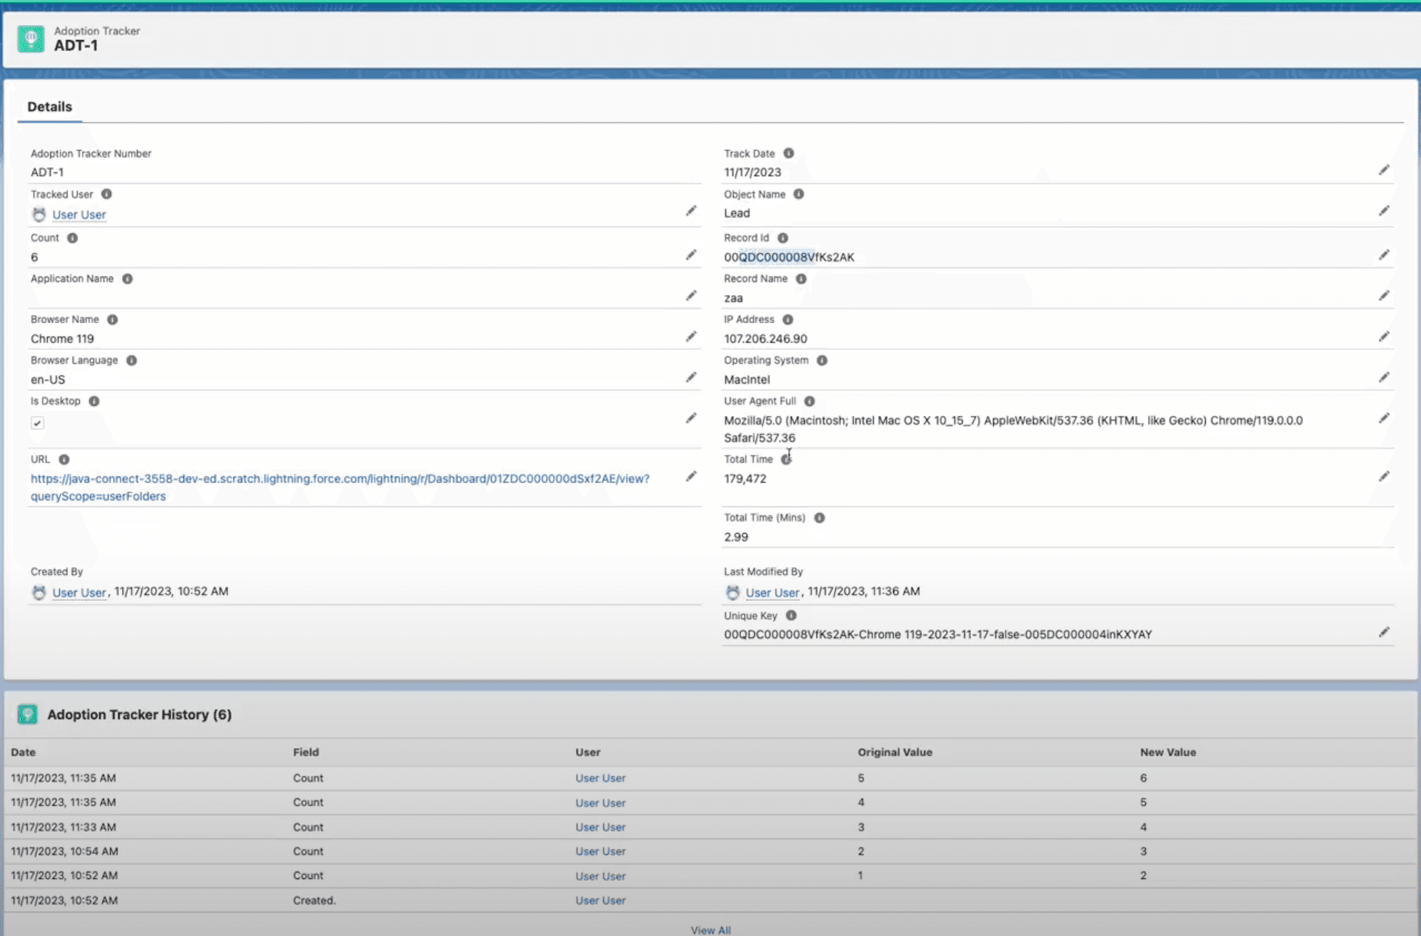Screen dimensions: 1421x936
Task: Click the Operating System value MacIntel
Action: click(747, 379)
